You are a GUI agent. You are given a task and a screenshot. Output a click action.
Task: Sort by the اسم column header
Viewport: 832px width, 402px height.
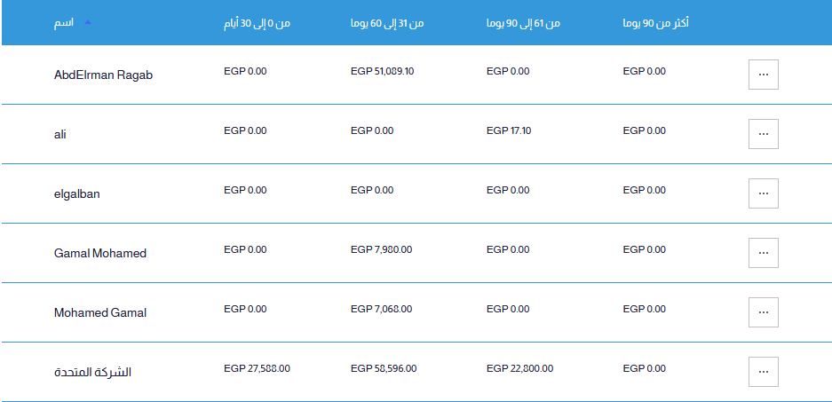click(64, 23)
